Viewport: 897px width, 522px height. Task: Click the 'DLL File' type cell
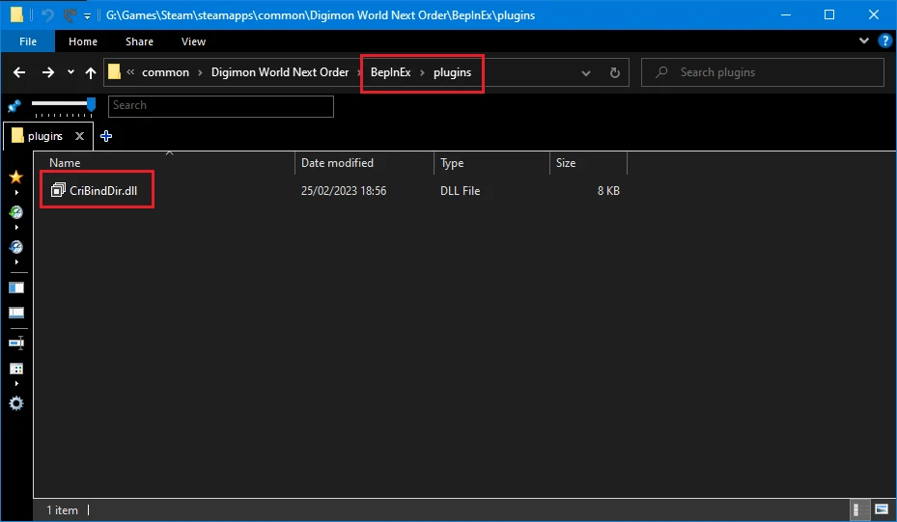(x=460, y=191)
